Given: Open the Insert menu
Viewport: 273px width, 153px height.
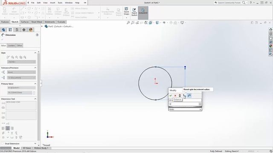Looking at the screenshot, I should (x=52, y=3).
